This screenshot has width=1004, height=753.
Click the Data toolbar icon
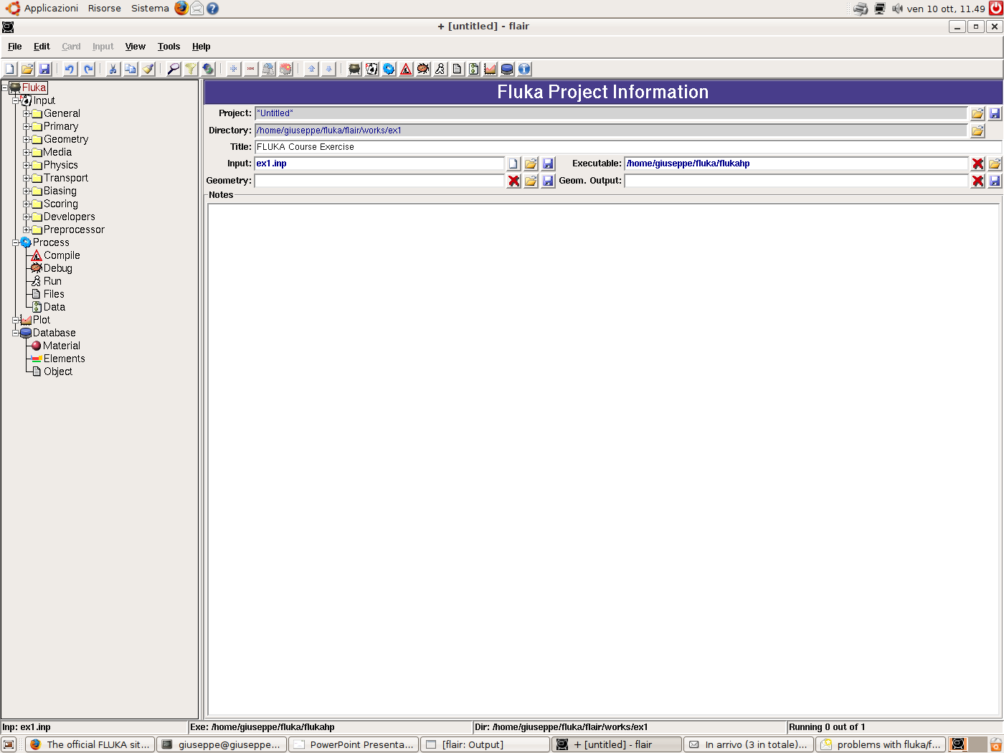tap(474, 69)
